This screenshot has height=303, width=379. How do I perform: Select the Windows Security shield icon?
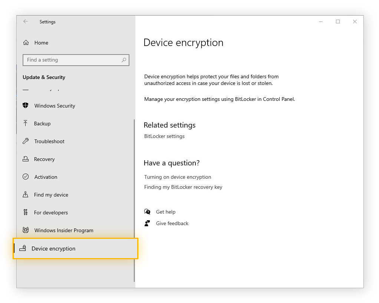(x=26, y=105)
